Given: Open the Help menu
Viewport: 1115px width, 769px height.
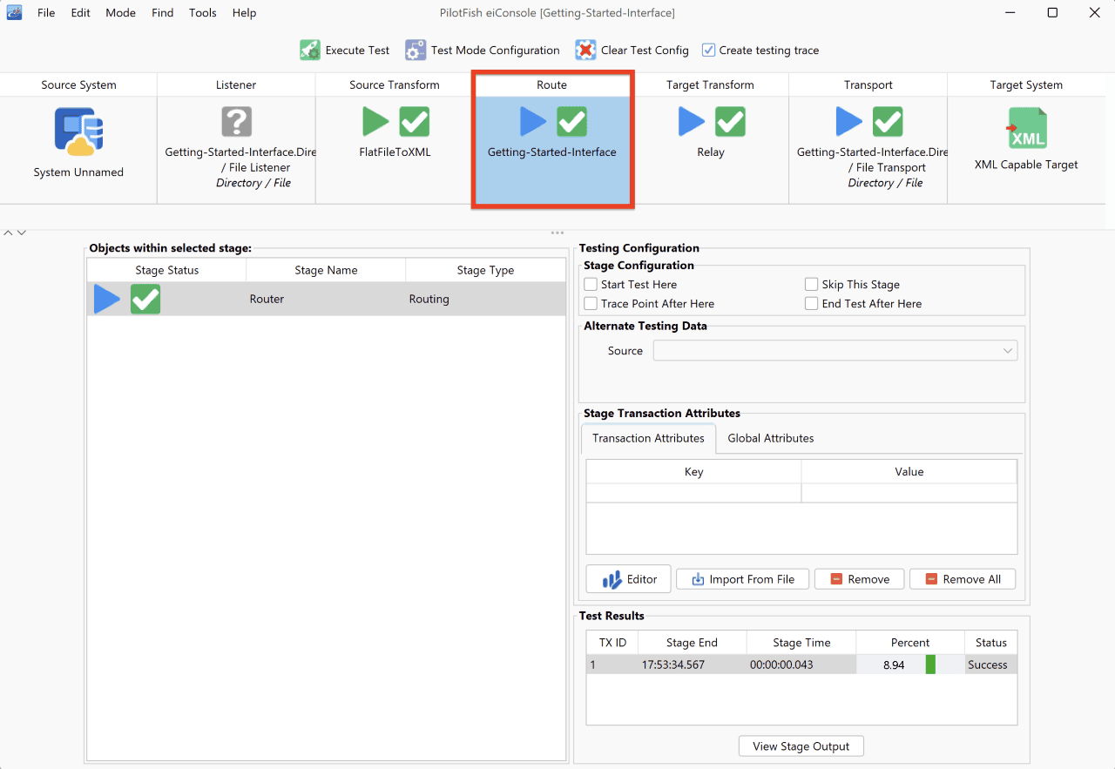Looking at the screenshot, I should click(x=245, y=13).
